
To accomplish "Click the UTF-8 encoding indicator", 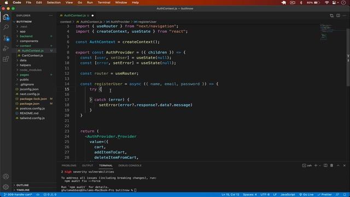I will pos(265,195).
